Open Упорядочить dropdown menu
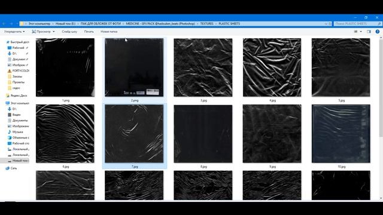The height and width of the screenshot is (215, 383). click(x=14, y=32)
